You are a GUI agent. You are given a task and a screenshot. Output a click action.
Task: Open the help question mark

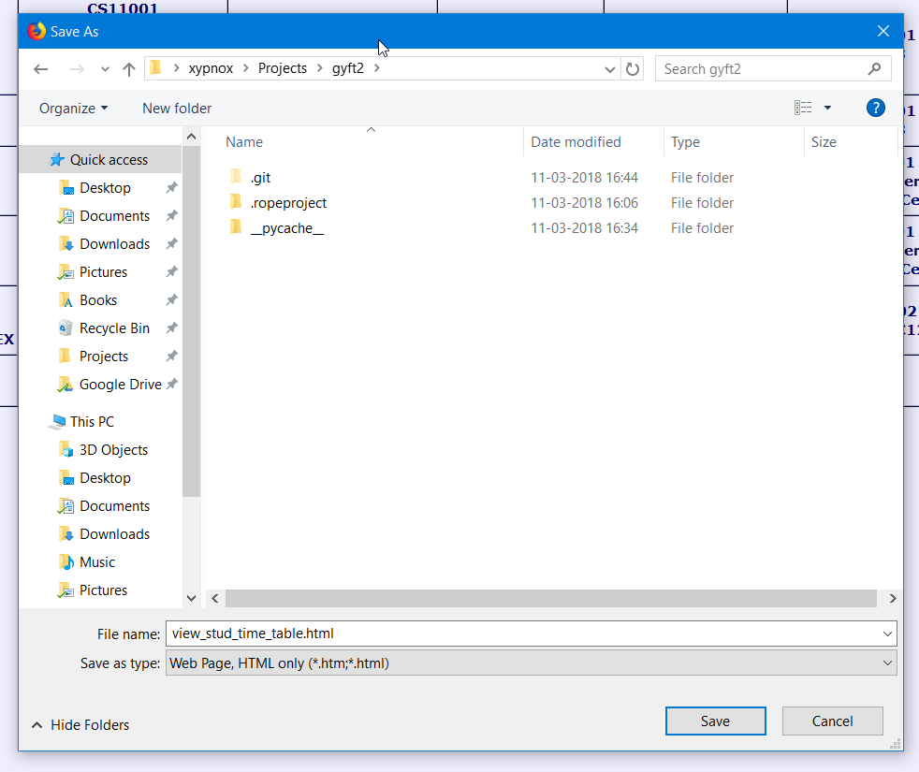click(x=876, y=108)
